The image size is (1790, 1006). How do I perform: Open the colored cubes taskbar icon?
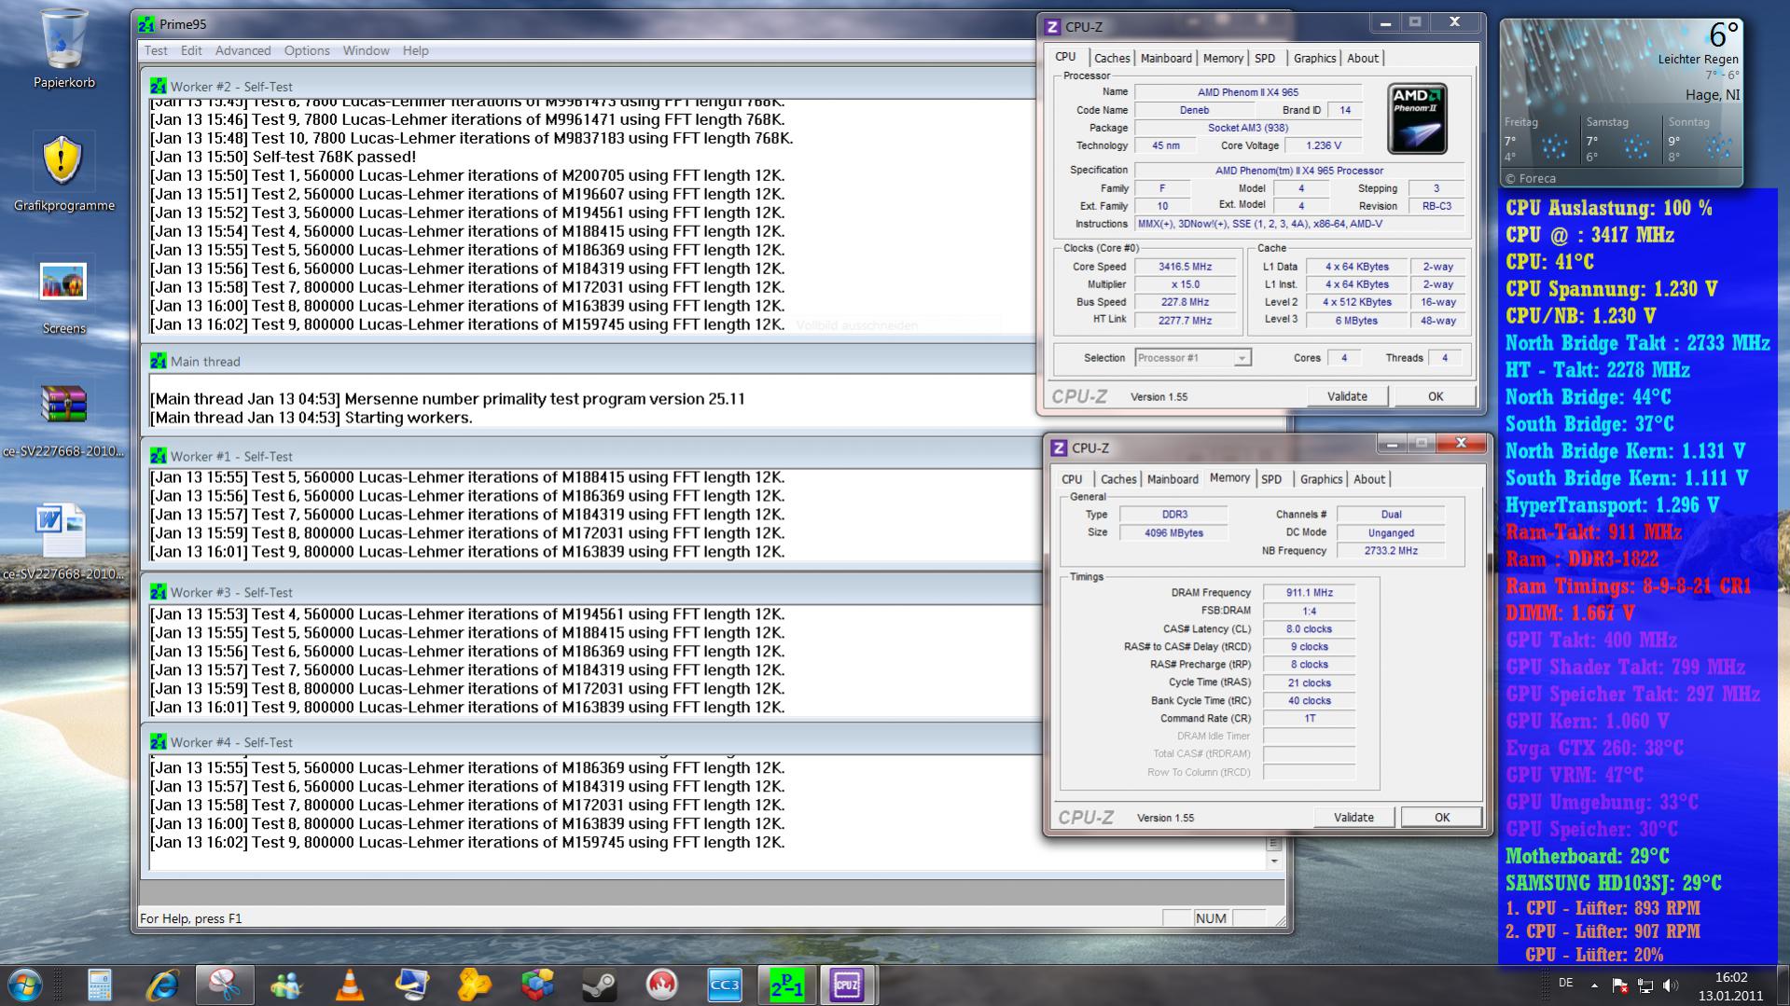(537, 985)
